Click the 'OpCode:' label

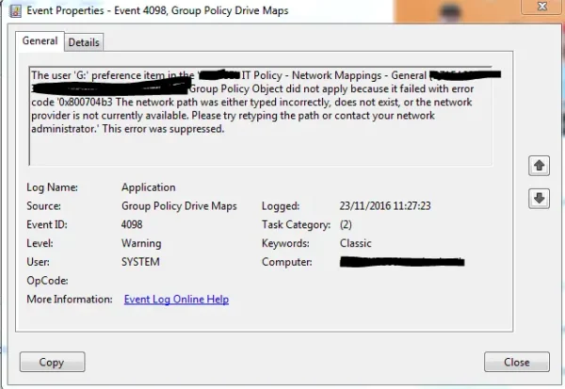click(47, 281)
